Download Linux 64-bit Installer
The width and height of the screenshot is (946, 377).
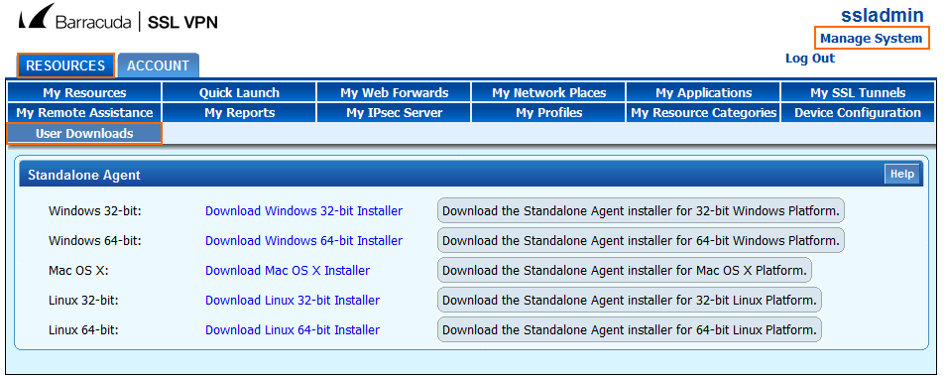pyautogui.click(x=293, y=330)
